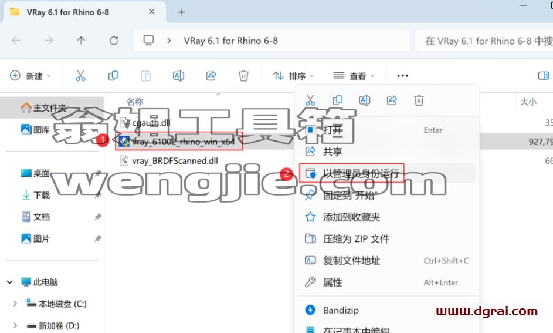Go forward with the forward arrow
This screenshot has height=333, width=553.
49,41
